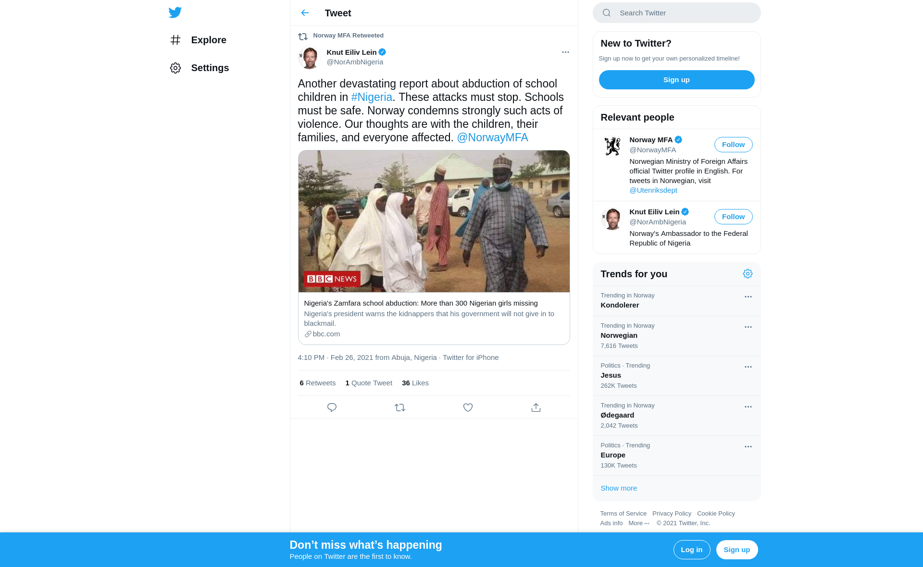The height and width of the screenshot is (567, 923).
Task: Open options for Kondolerer trend
Action: pos(748,297)
